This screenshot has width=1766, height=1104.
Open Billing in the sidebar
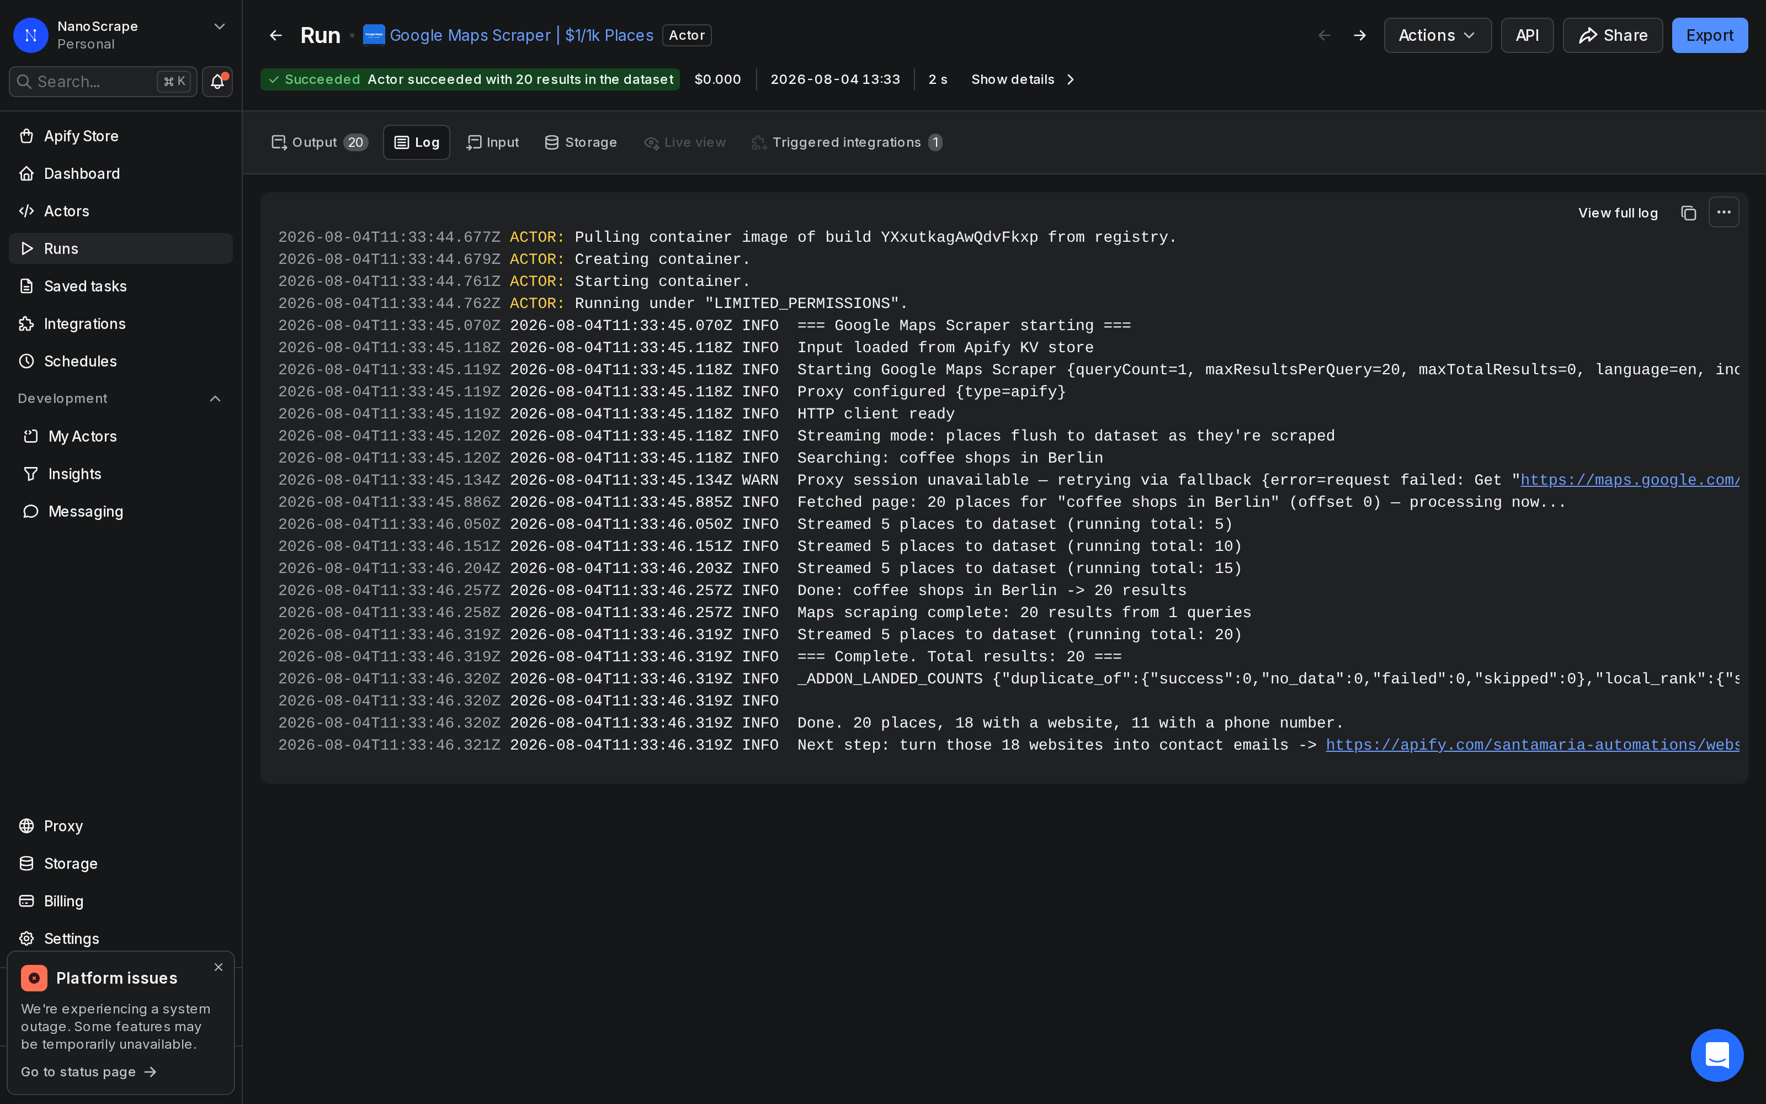pos(120,901)
